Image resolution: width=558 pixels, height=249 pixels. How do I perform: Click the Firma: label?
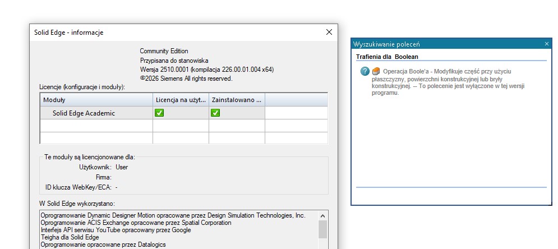click(x=104, y=177)
